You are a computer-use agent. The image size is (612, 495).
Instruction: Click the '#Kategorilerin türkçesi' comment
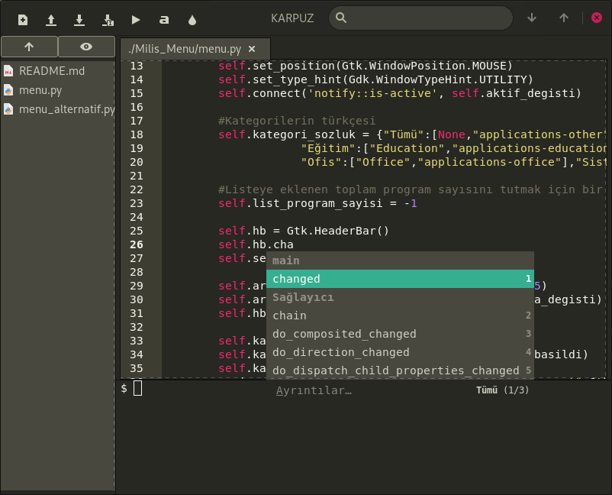pos(297,121)
